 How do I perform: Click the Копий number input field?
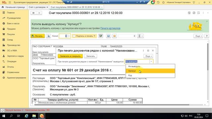tap(63, 36)
